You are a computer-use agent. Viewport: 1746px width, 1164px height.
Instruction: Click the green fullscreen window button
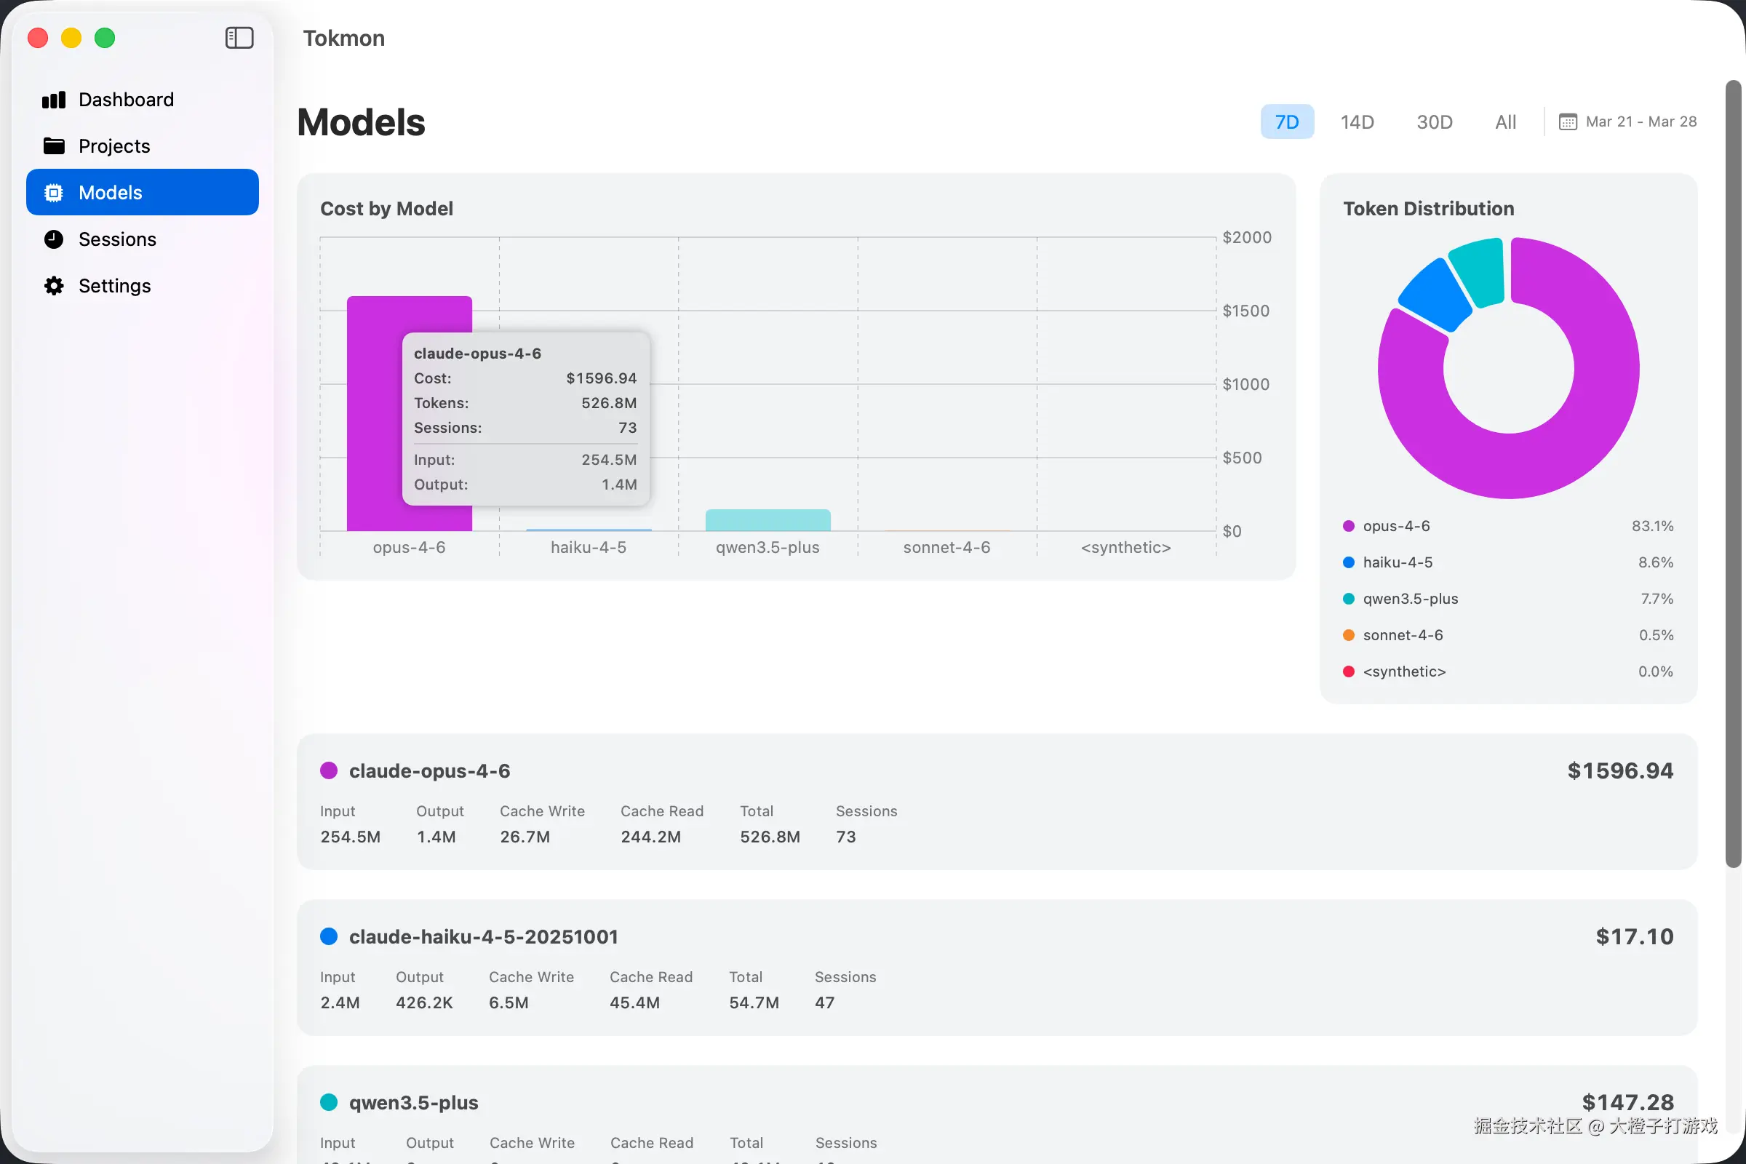[x=105, y=38]
